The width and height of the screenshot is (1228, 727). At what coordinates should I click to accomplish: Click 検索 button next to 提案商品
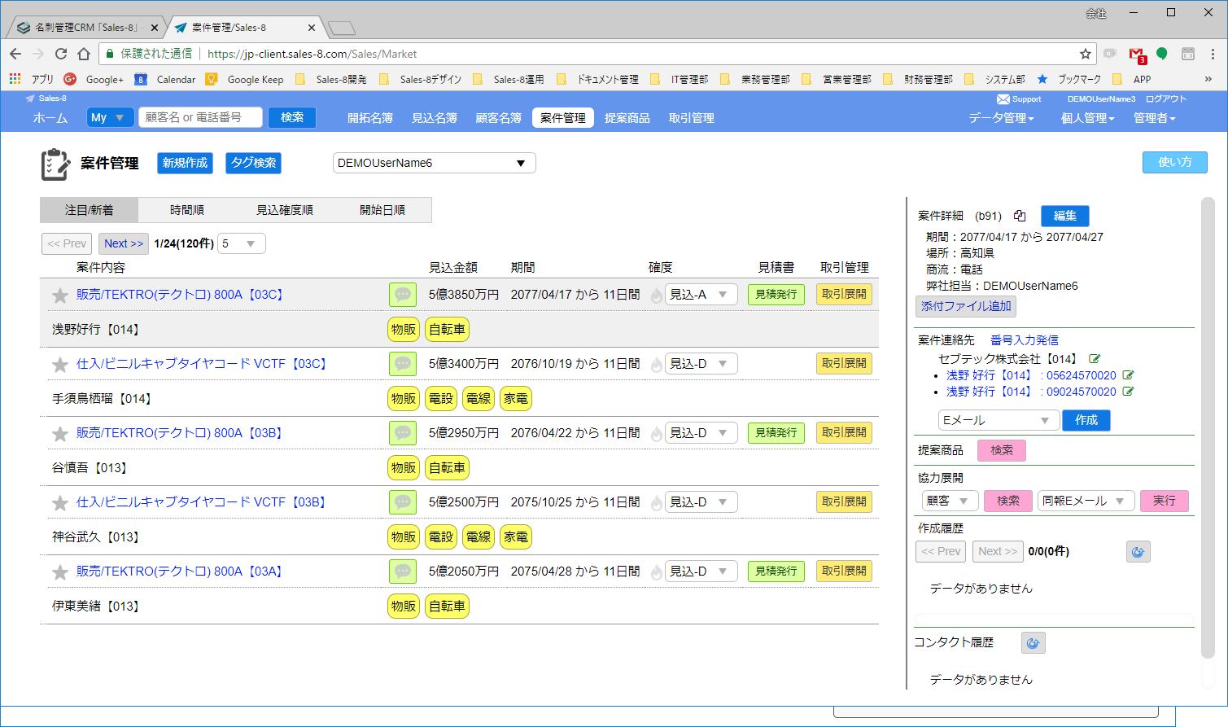(x=1002, y=450)
